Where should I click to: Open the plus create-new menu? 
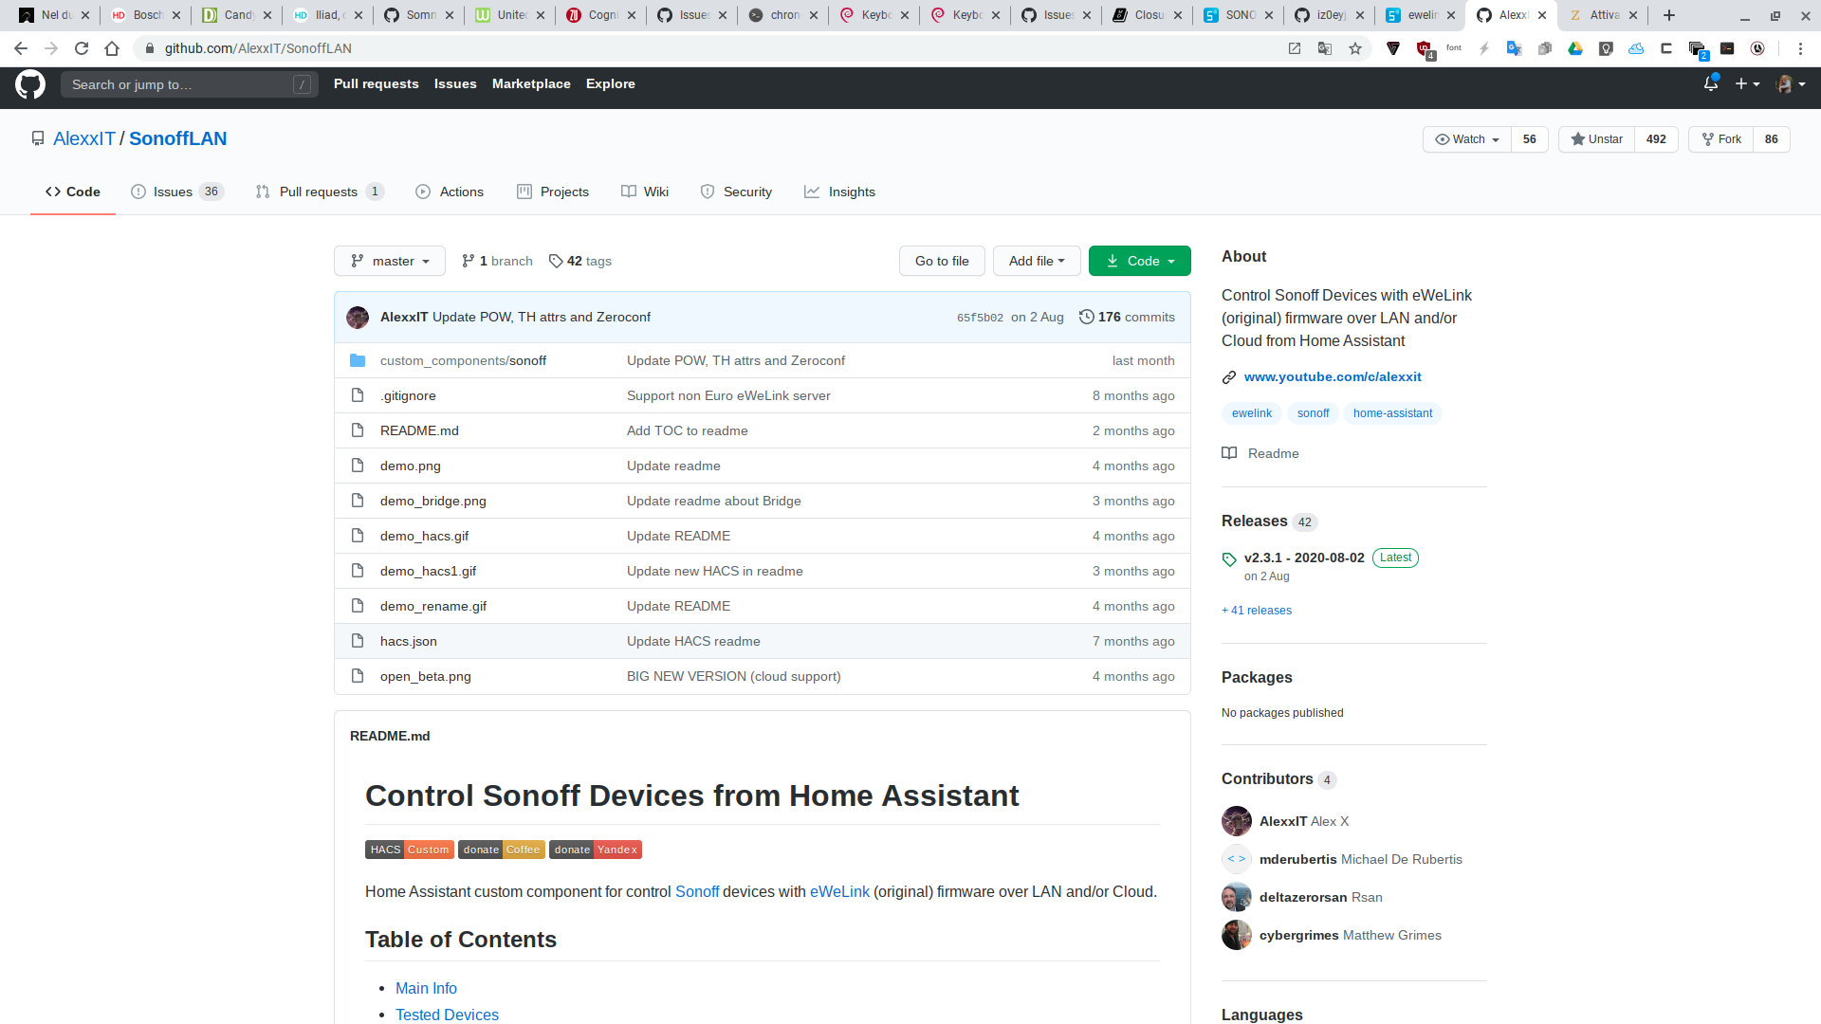click(1747, 84)
